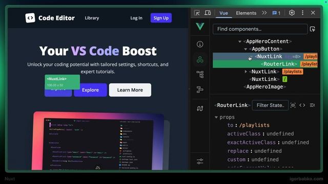Collapse the AppHeroContent tree node
Viewport: 328px width, 184px height.
[240, 41]
